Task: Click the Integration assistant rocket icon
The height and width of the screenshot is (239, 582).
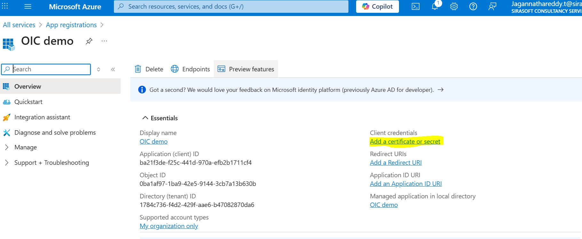Action: [6, 117]
